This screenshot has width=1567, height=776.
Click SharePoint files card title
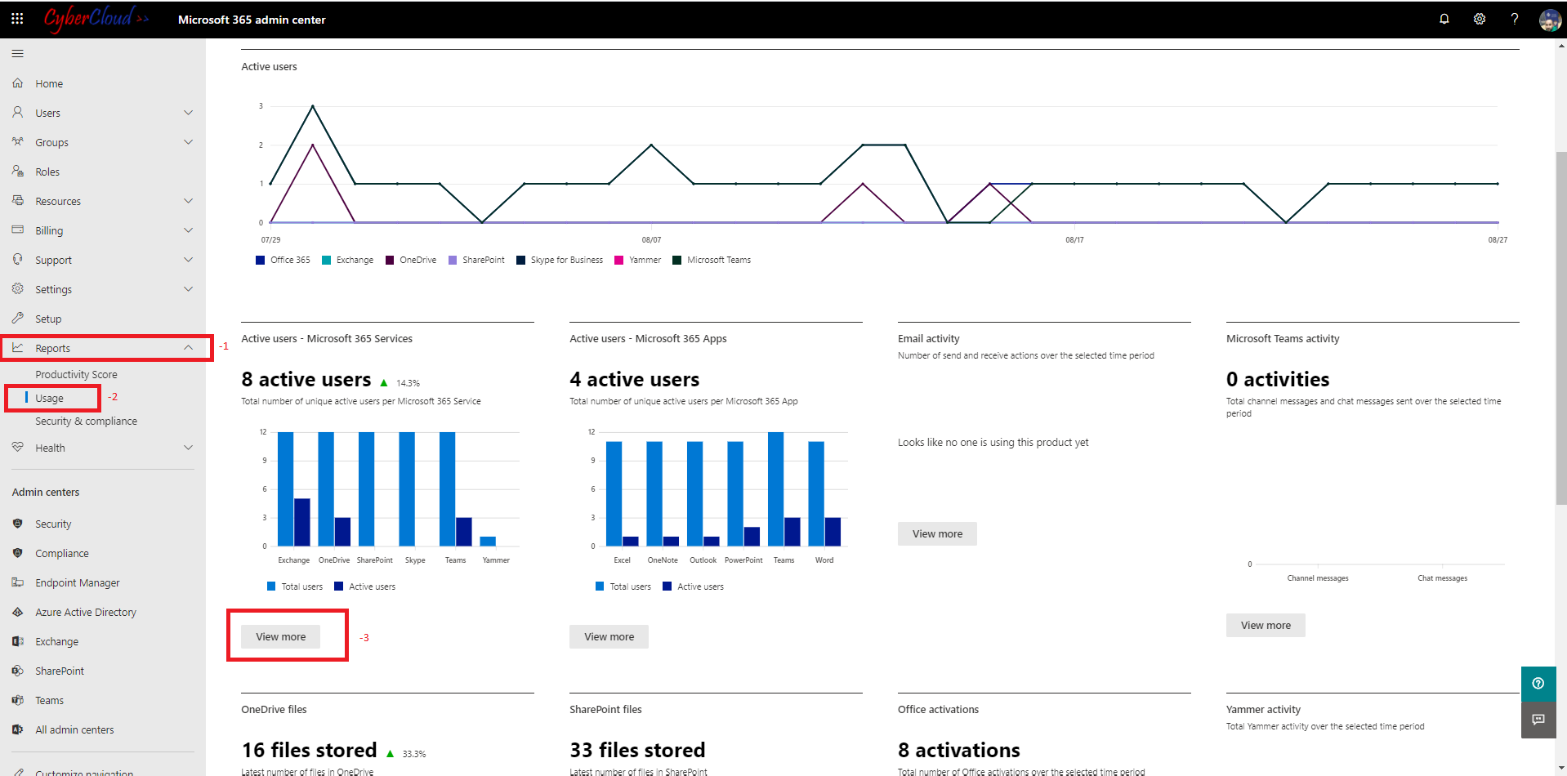[605, 709]
